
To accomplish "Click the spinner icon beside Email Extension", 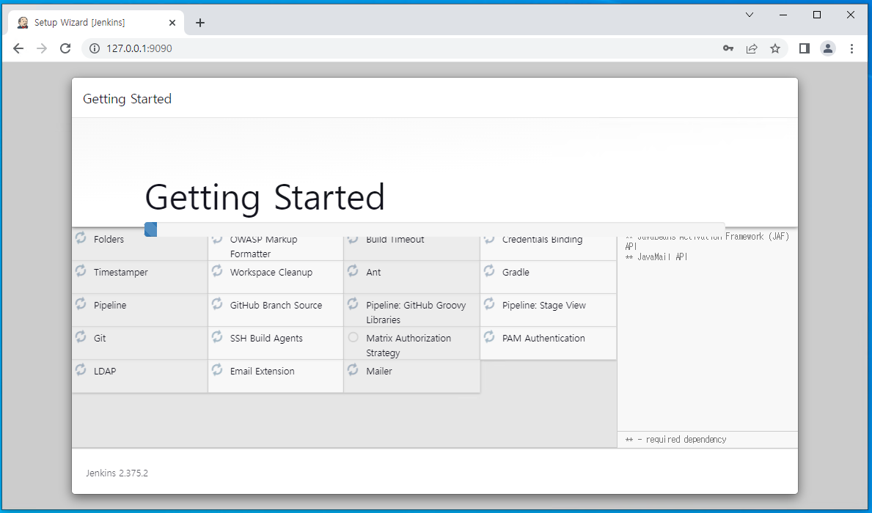I will pyautogui.click(x=217, y=369).
